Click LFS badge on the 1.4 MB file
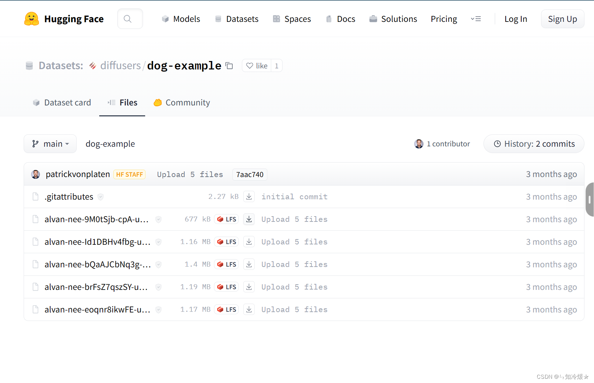This screenshot has height=383, width=594. (226, 264)
